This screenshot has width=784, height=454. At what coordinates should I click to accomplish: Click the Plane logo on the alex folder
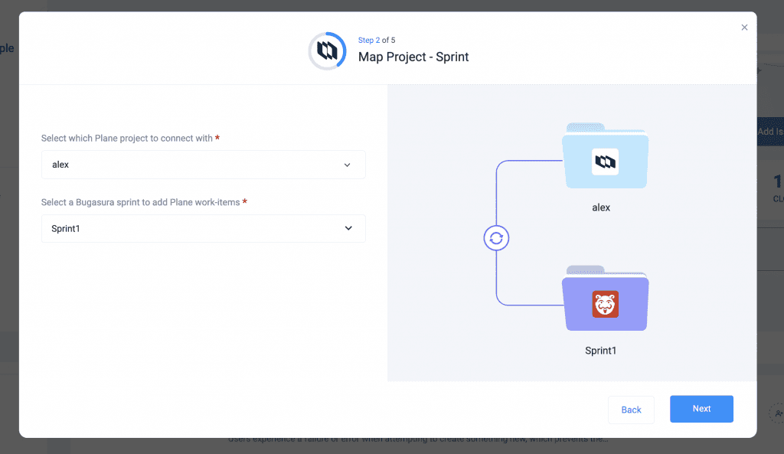click(x=605, y=162)
